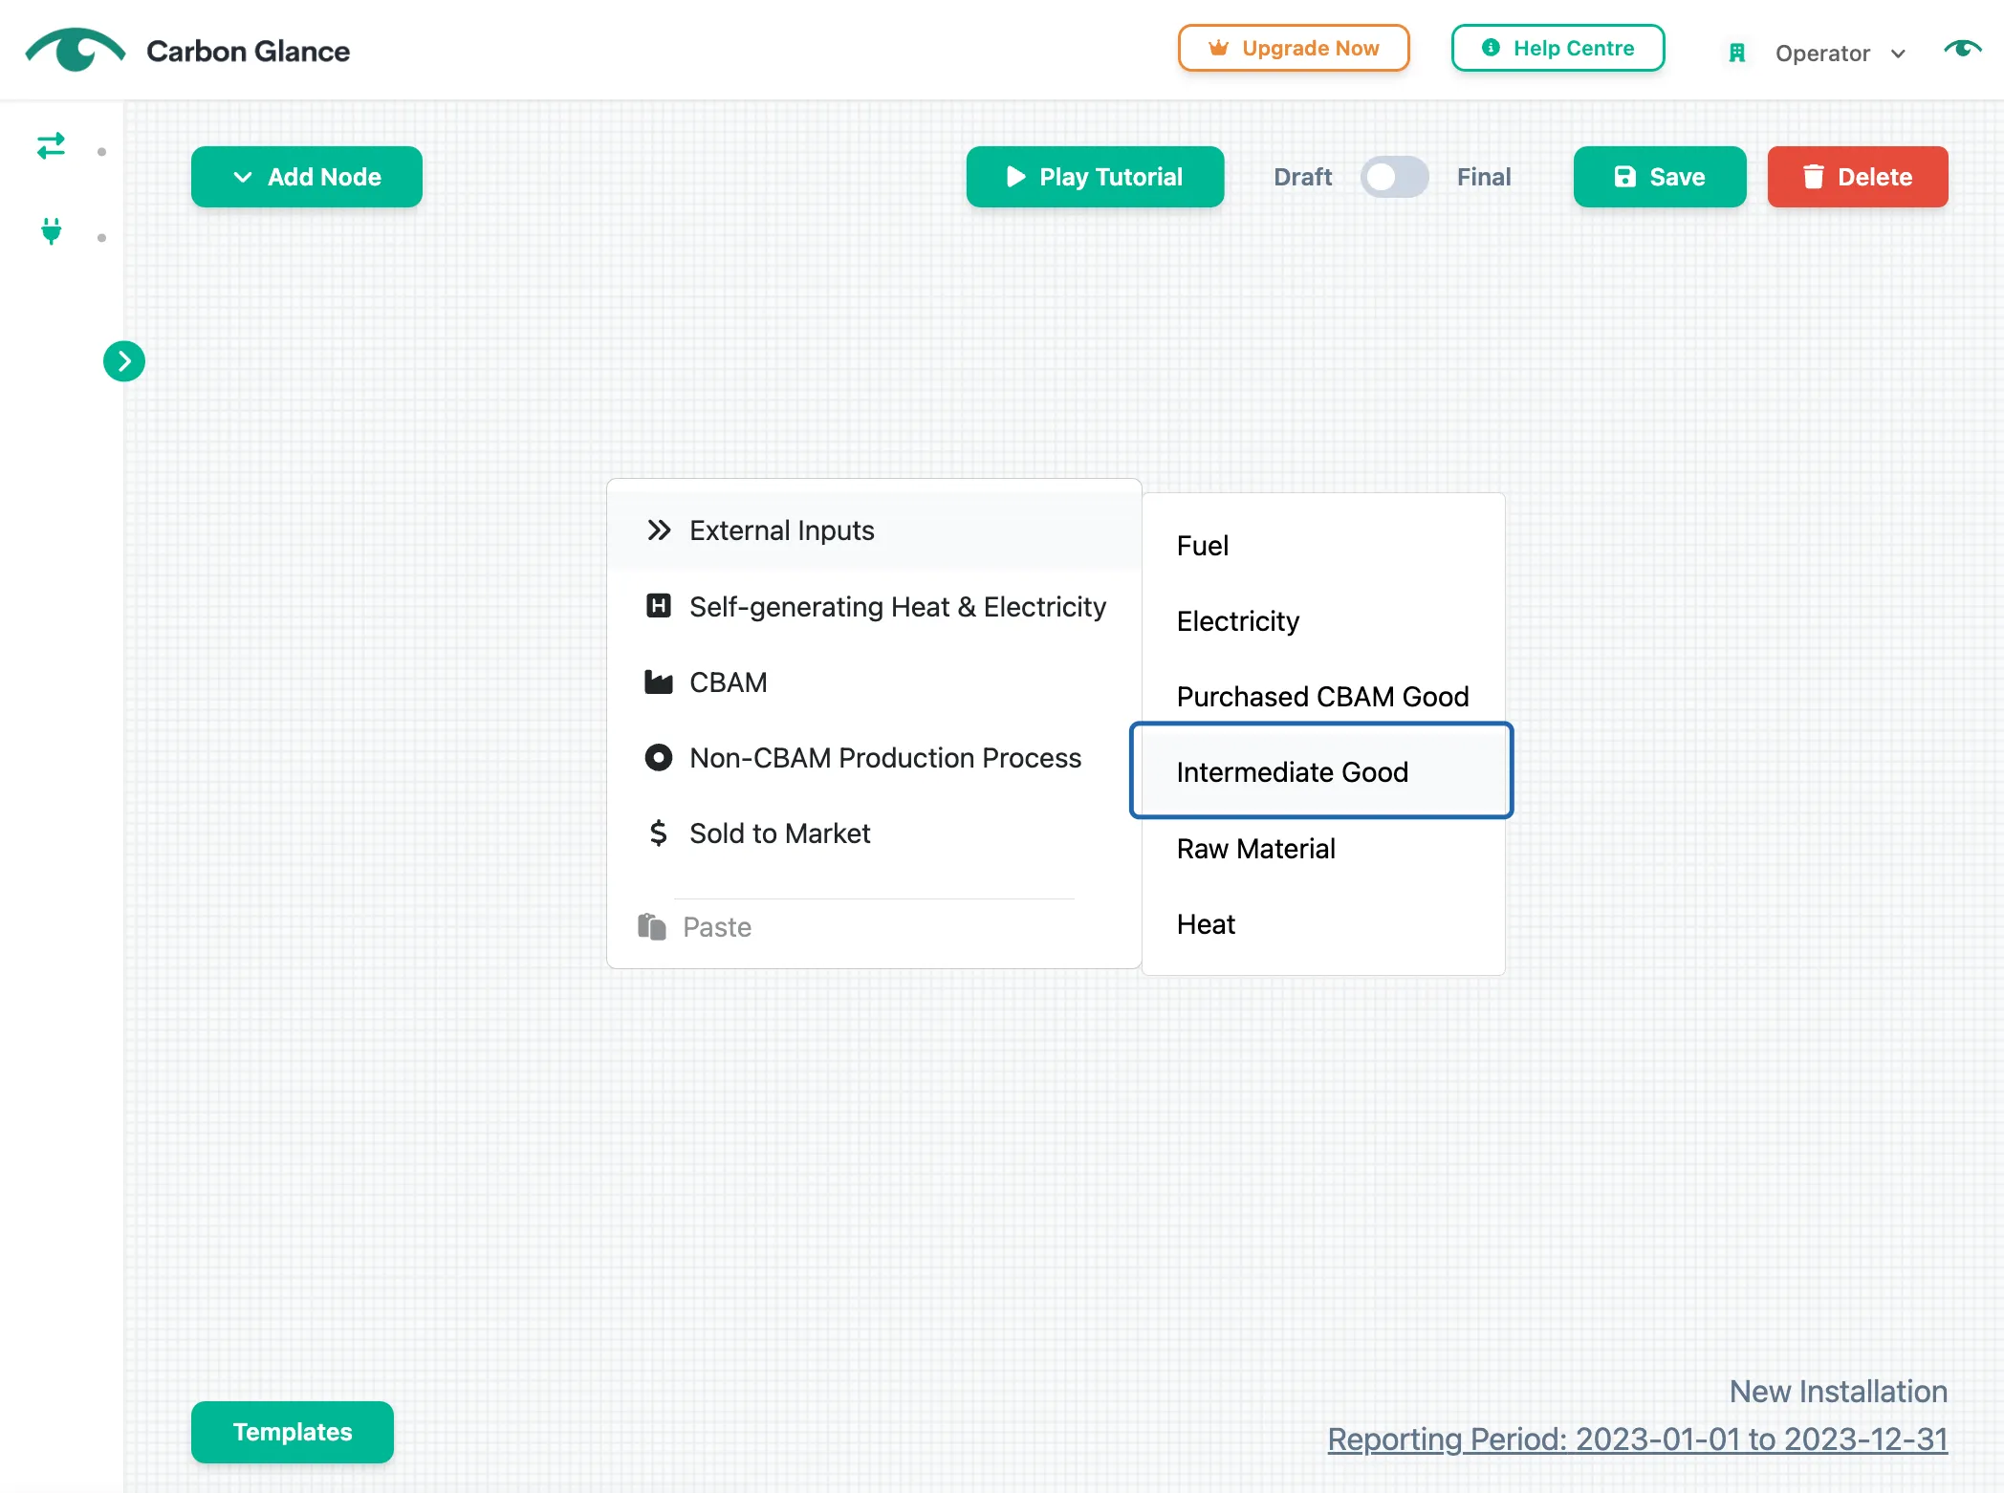Select Sold to Market option

coord(874,833)
